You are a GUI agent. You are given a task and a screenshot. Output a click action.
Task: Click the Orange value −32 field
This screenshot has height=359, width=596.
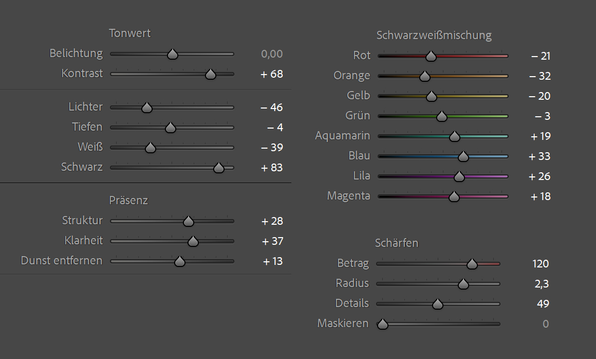click(540, 76)
